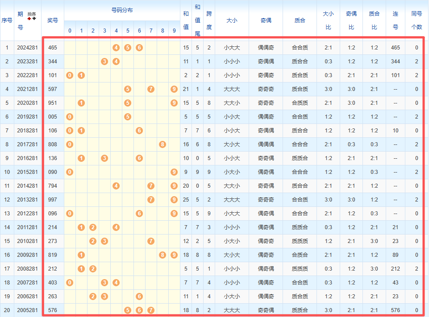
Task: Click orange ball 7 in row 2021281
Action: click(x=151, y=89)
